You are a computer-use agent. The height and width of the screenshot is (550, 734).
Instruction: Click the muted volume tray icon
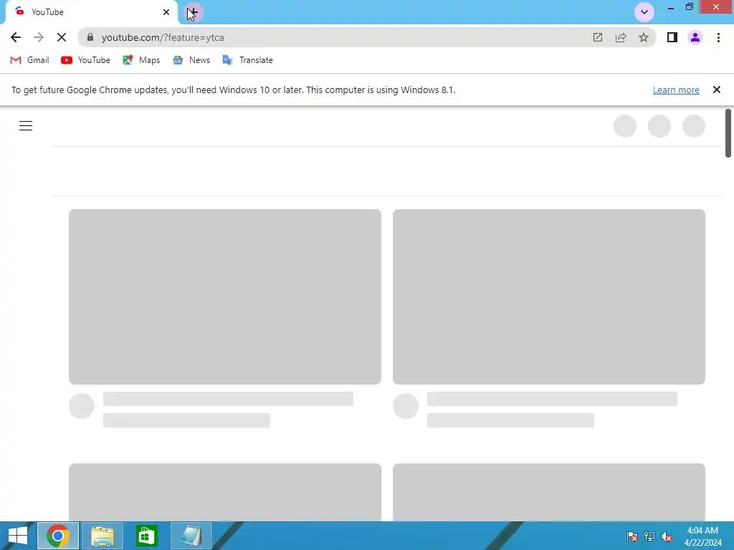667,536
